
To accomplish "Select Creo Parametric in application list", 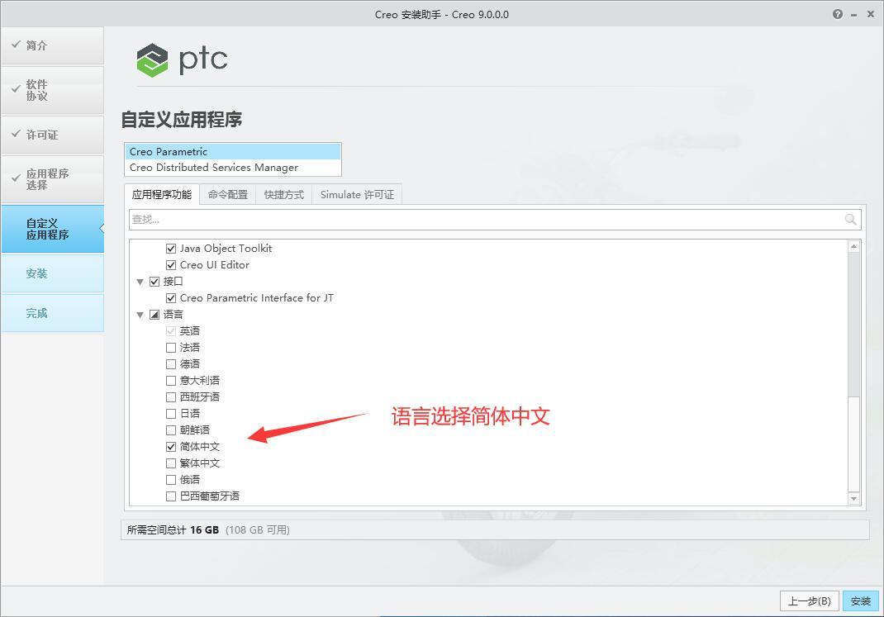I will point(233,152).
